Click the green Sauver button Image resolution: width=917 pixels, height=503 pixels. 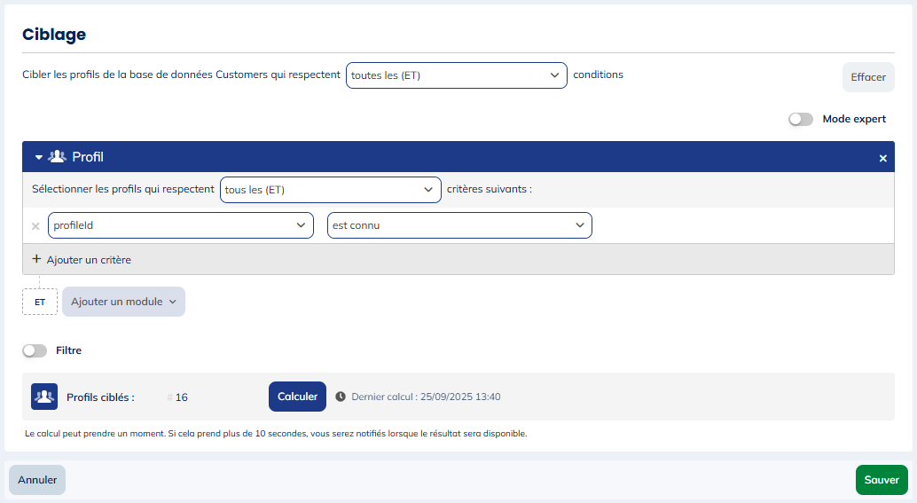pos(881,480)
